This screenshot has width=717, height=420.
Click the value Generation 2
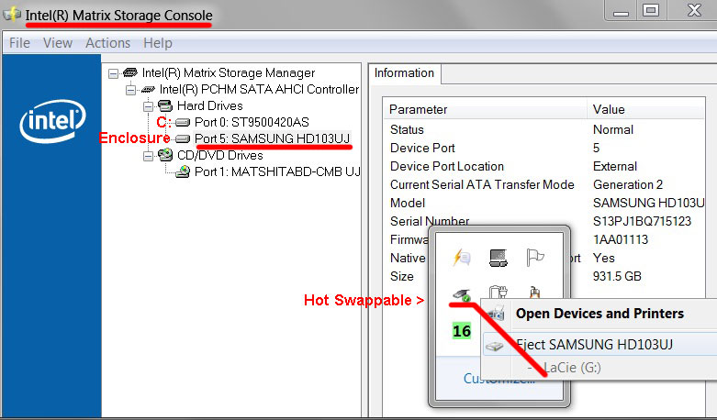point(627,184)
